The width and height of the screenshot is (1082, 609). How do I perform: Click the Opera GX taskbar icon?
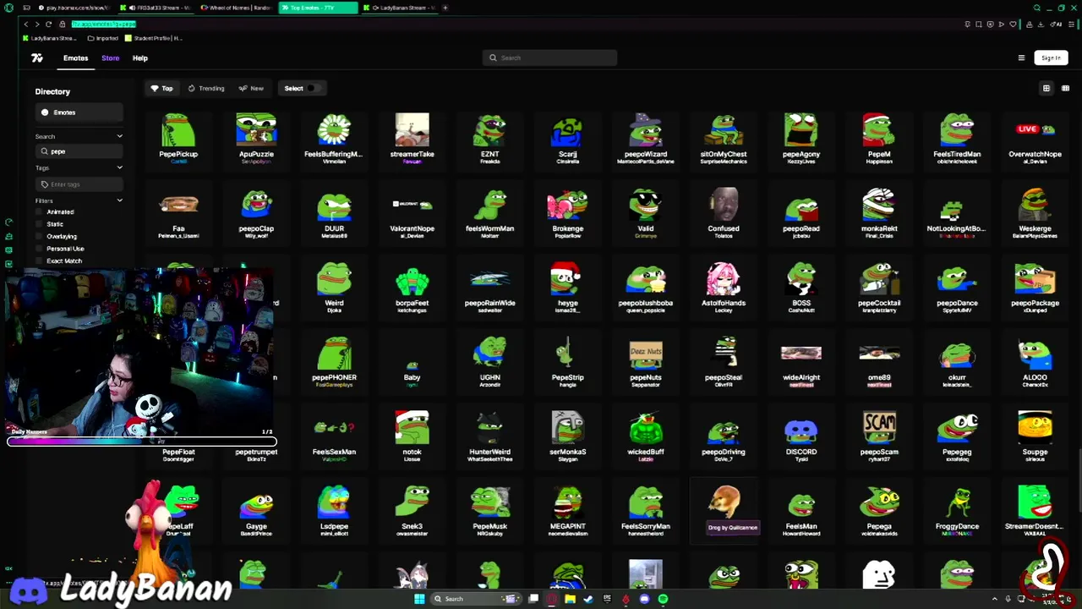tap(552, 599)
